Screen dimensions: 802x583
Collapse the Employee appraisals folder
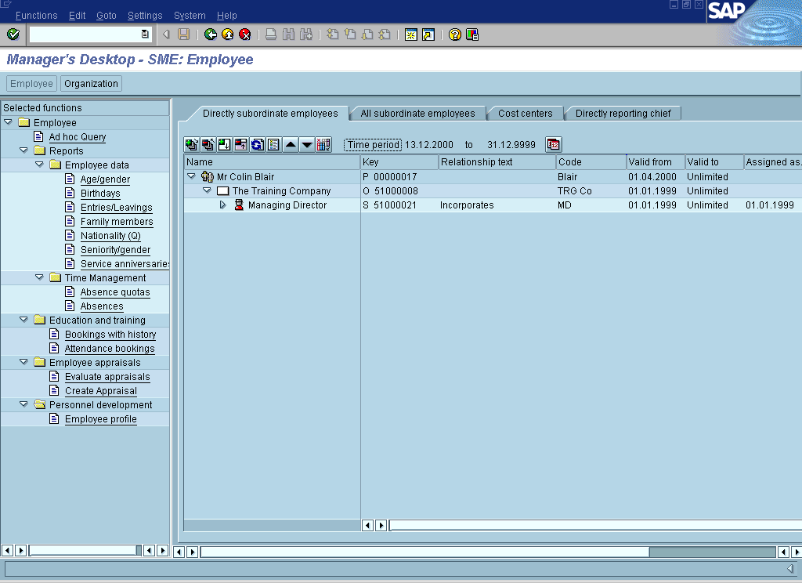23,362
